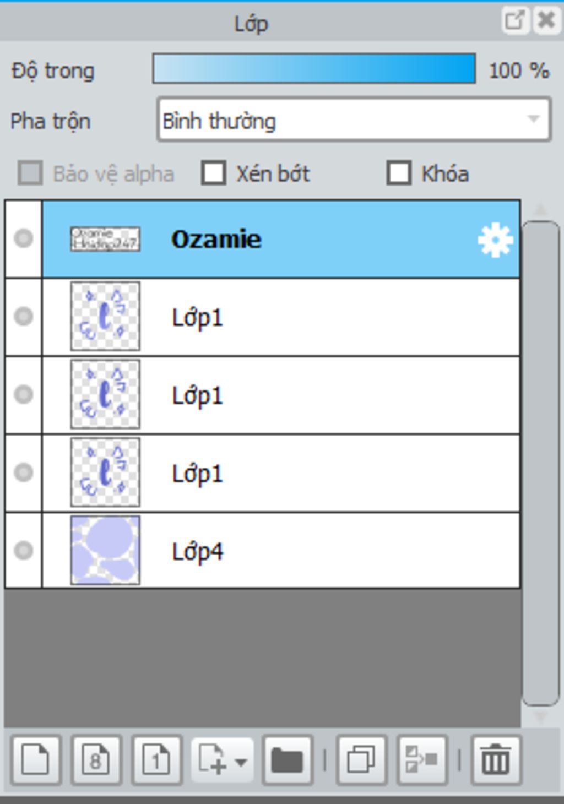
Task: Enable the Xén bớt checkbox
Action: (x=214, y=173)
